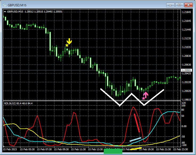Click price scale value 1.21235
196x155 pixels.
[x=187, y=38]
